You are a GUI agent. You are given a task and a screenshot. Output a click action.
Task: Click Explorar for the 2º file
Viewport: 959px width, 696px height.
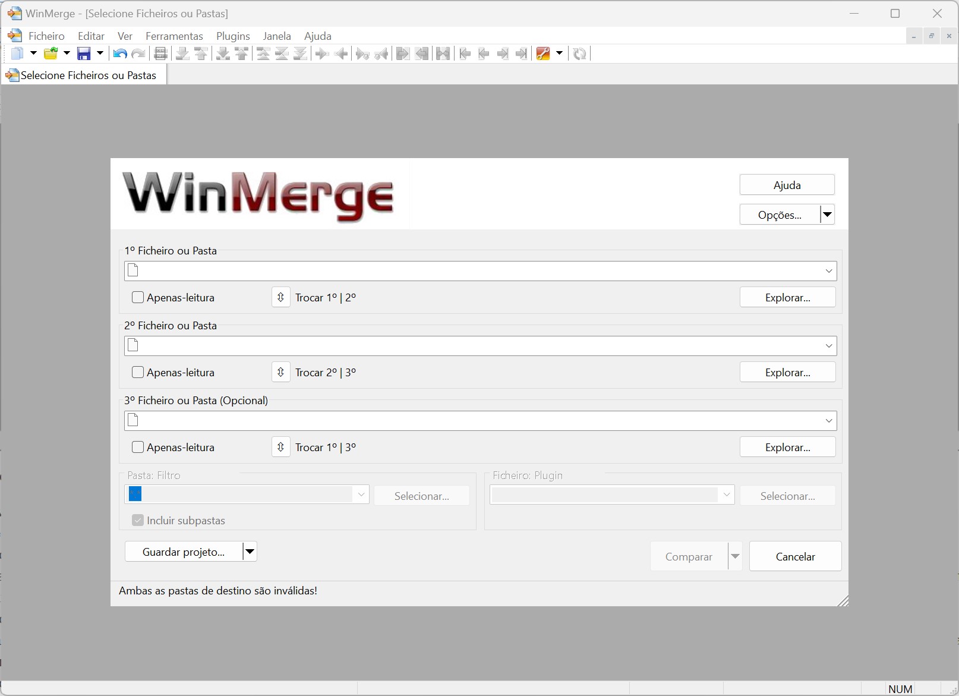[787, 372]
